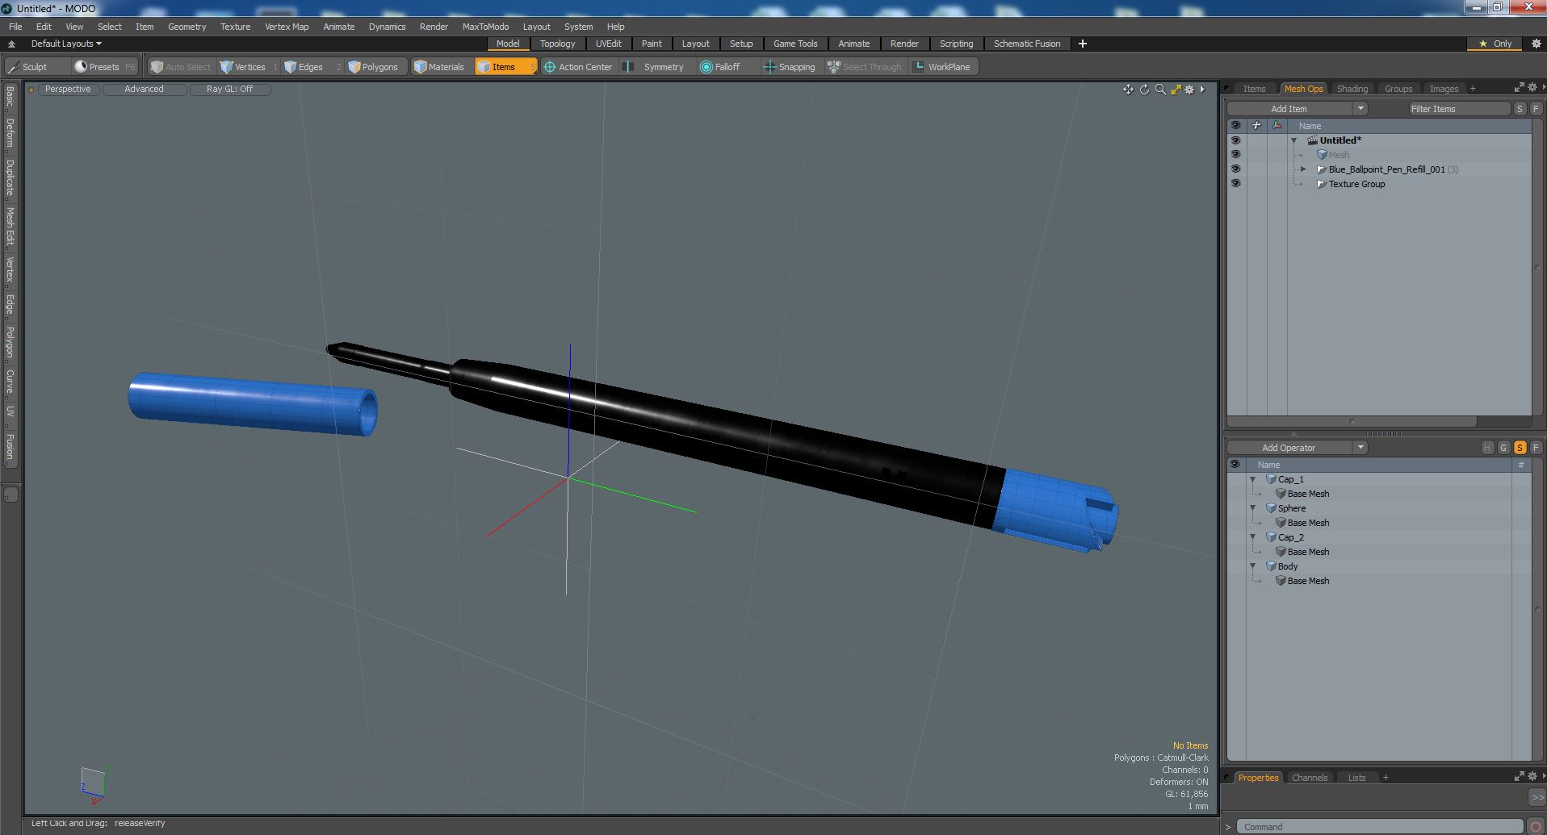The image size is (1547, 835).
Task: Expand the Blue_Ballpoint_Pen_Refill_001 group
Action: click(x=1303, y=169)
